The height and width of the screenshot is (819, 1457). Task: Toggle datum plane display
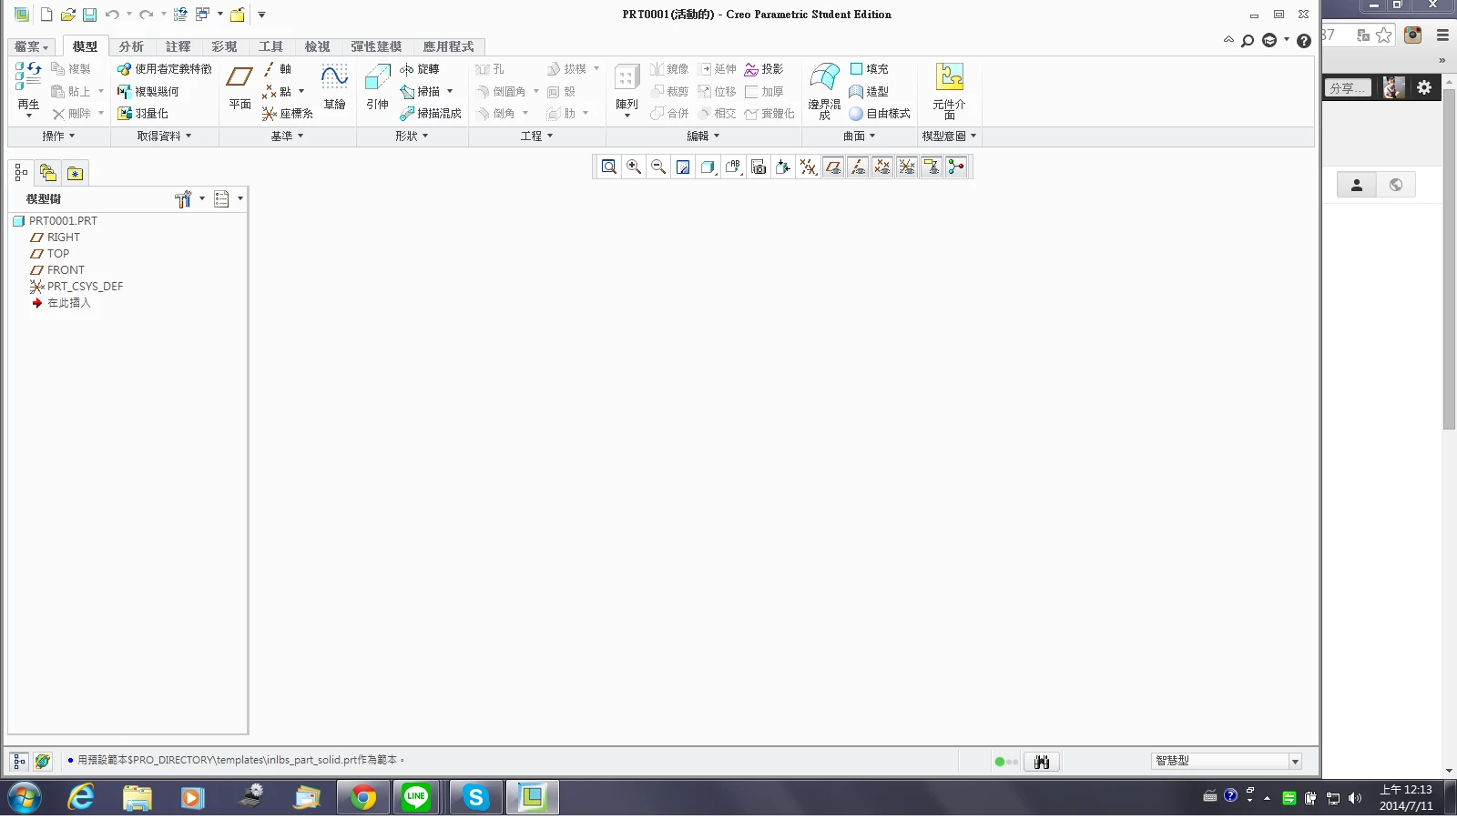(x=832, y=167)
